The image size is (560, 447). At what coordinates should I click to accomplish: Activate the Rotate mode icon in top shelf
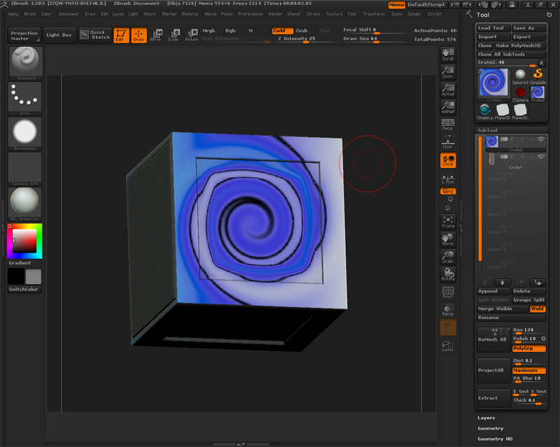click(x=191, y=35)
